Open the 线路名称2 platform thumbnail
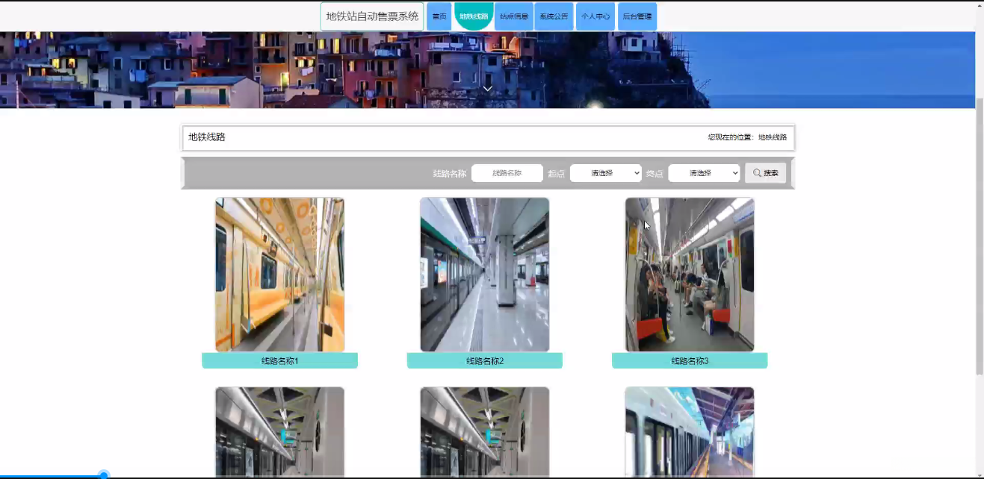This screenshot has width=984, height=479. (484, 275)
